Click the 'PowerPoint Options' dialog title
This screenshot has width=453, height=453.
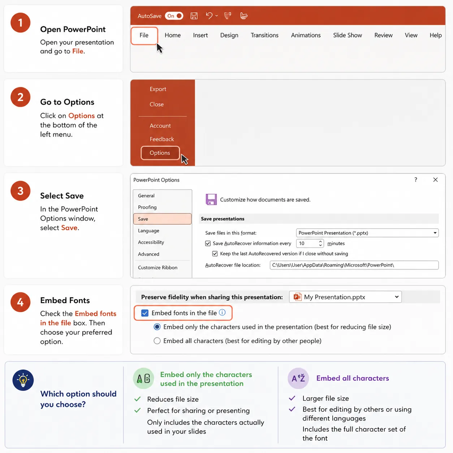[x=156, y=180]
